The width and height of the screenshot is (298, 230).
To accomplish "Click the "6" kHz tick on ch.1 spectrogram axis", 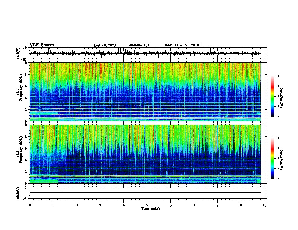I will (26, 86).
